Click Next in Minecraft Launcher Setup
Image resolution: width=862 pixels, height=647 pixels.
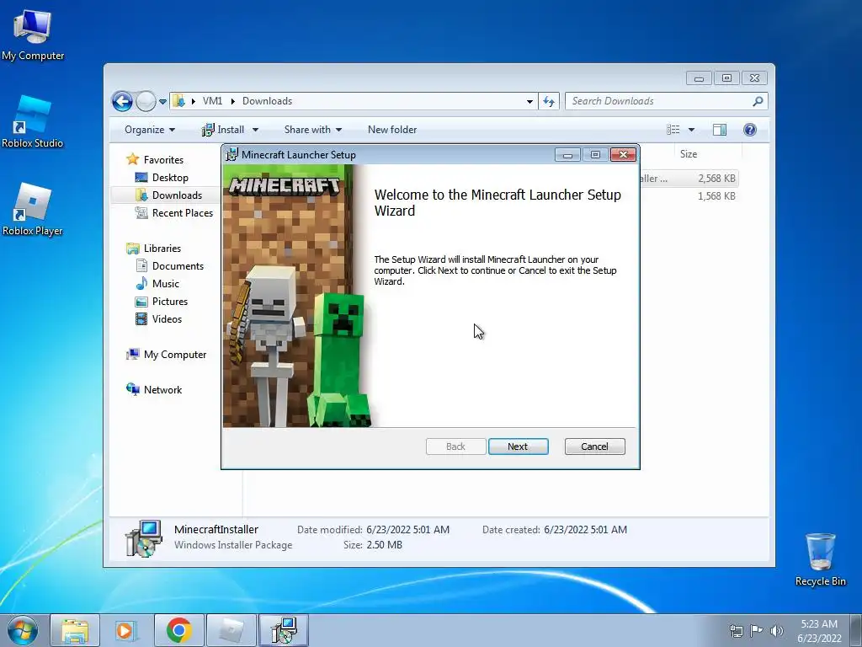(x=518, y=446)
